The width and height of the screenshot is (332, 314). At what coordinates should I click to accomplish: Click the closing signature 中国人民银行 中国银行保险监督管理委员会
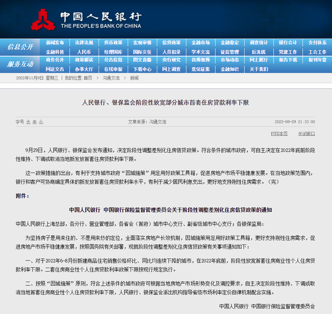tap(267, 306)
